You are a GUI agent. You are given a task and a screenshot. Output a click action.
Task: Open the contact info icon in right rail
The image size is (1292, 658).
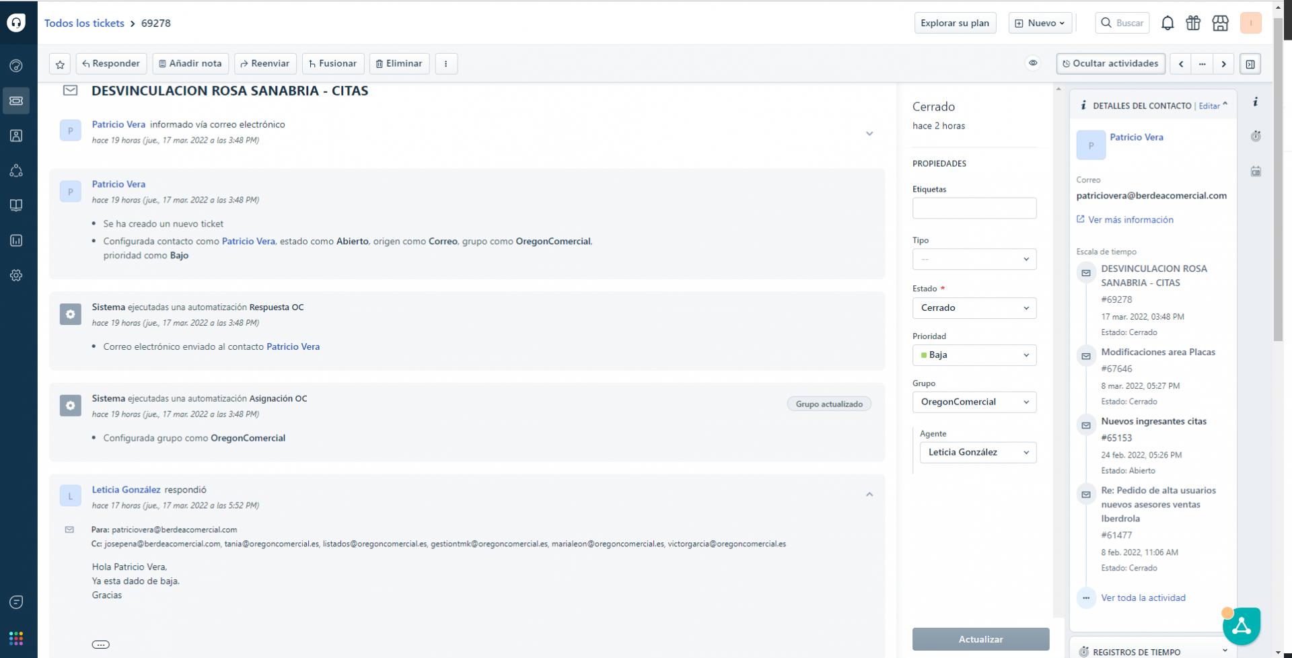[x=1256, y=102]
